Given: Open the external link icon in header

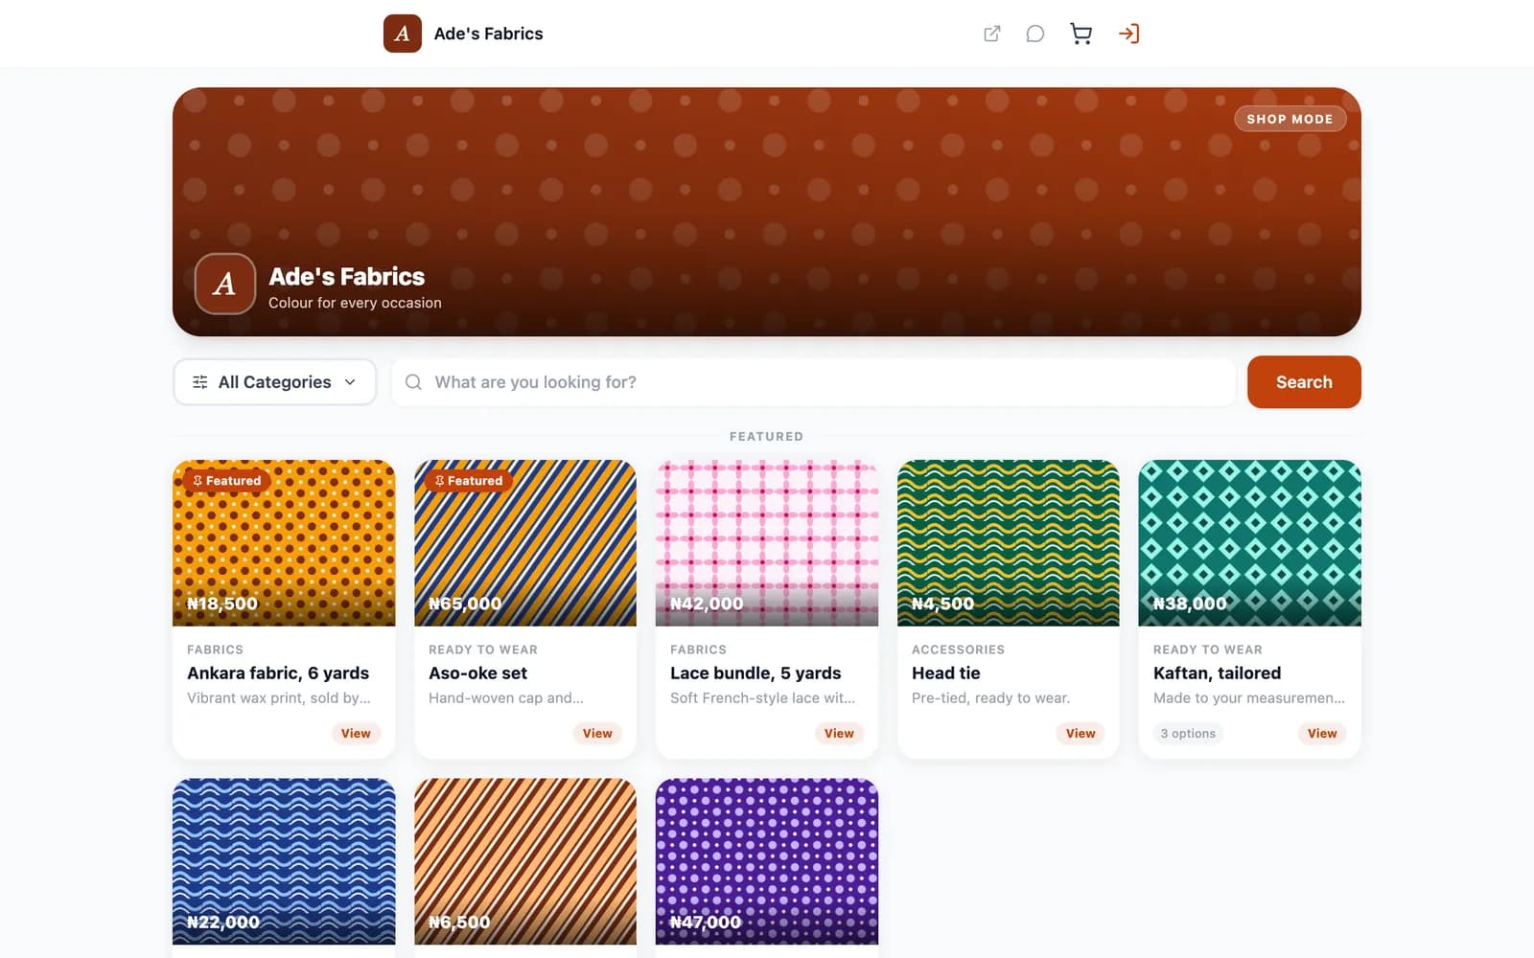Looking at the screenshot, I should pos(992,34).
